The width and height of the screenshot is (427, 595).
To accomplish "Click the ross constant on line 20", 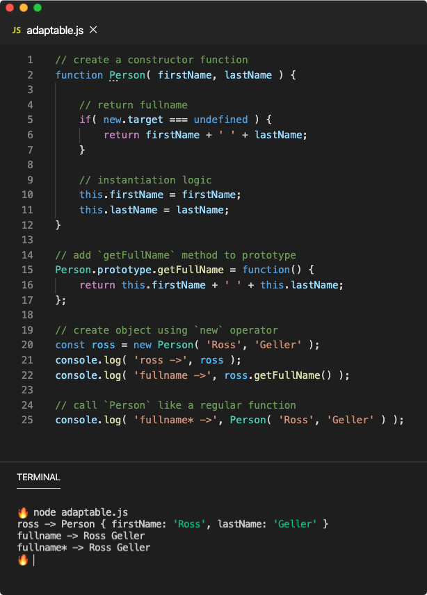I will click(104, 345).
